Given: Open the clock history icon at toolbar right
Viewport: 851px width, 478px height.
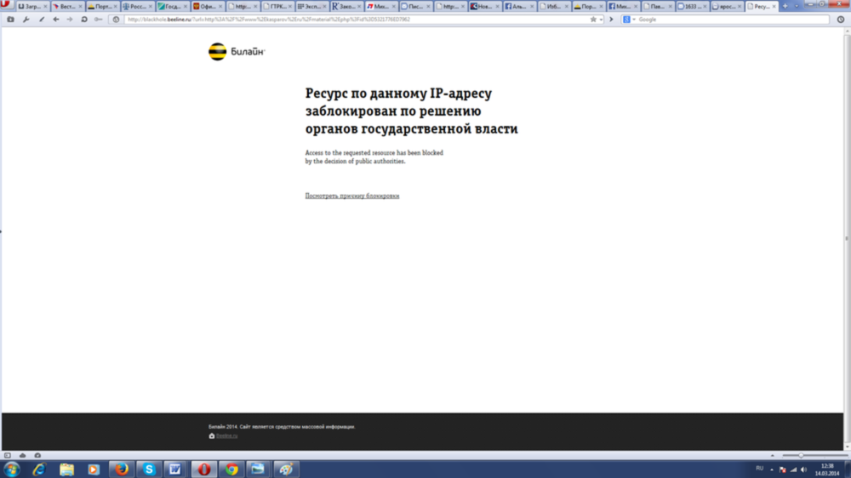Looking at the screenshot, I should 841,20.
